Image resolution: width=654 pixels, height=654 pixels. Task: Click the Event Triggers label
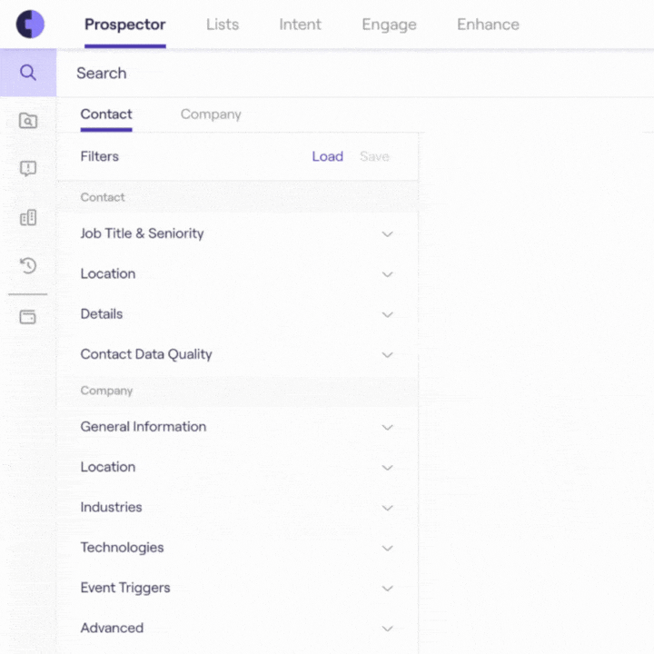pos(125,588)
